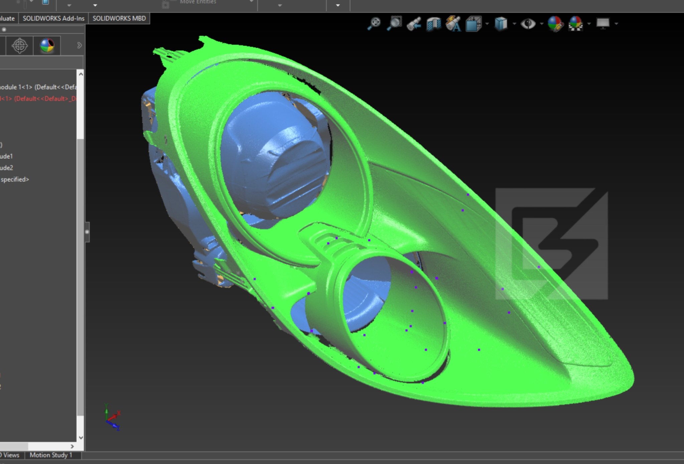Select the red <1> (Default<<Default> tree item
Image resolution: width=684 pixels, height=464 pixels.
38,99
